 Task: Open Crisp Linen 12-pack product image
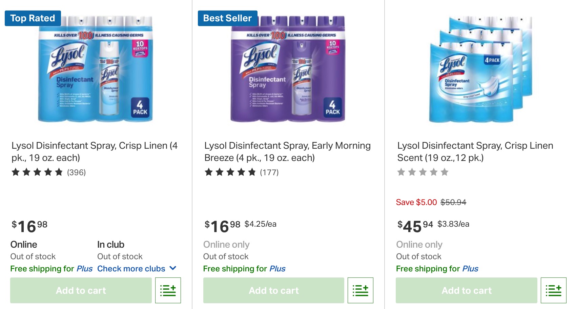point(480,69)
